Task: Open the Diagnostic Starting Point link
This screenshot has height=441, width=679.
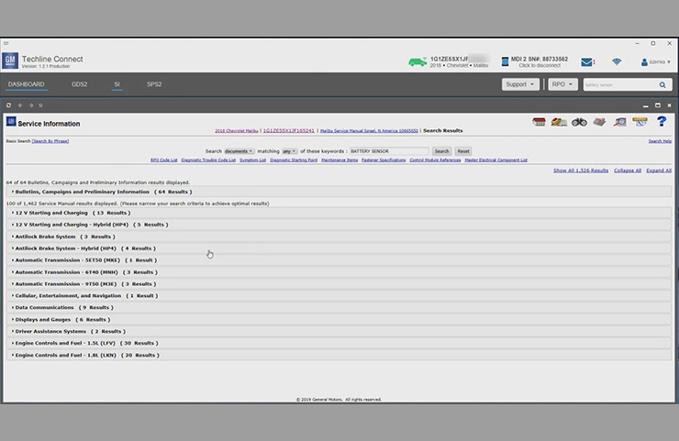Action: pos(294,160)
